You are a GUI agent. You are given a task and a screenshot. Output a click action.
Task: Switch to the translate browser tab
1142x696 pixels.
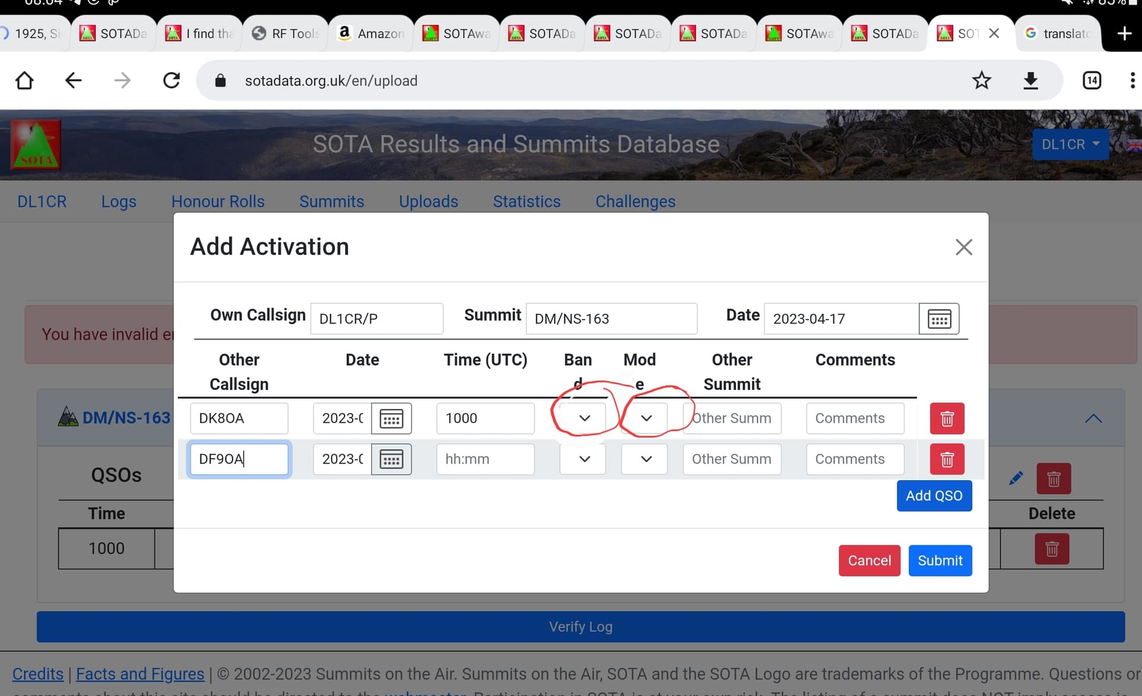(x=1059, y=33)
